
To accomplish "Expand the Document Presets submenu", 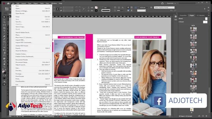I will (32, 59).
